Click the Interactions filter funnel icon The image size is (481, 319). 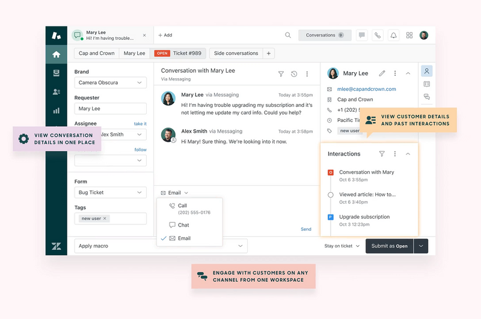(x=382, y=154)
